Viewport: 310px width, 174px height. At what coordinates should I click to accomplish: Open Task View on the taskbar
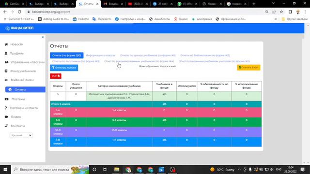pyautogui.click(x=105, y=170)
